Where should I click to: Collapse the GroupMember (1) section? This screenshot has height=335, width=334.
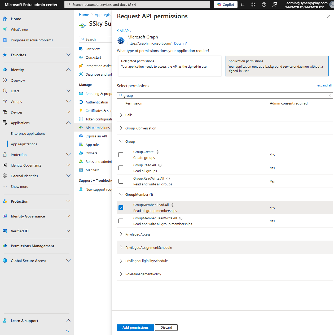(121, 194)
